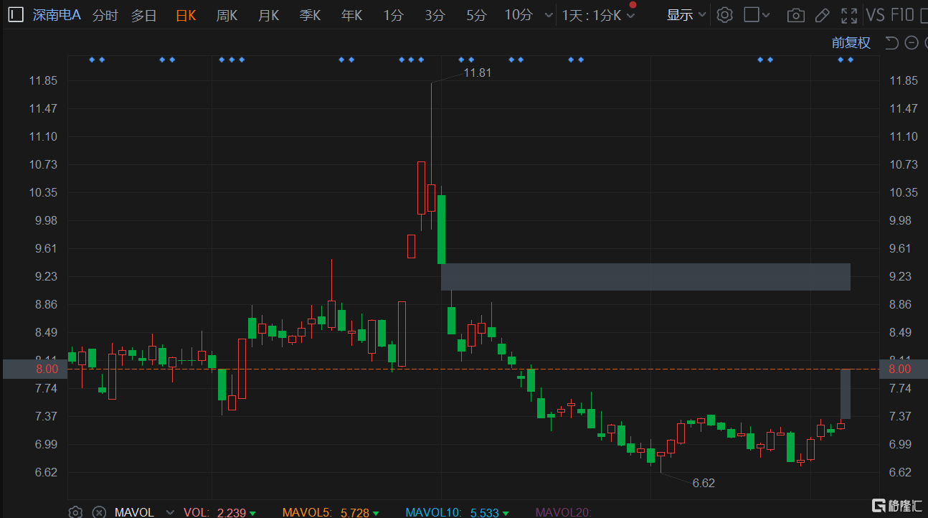Click the VOL 2.239 value
The height and width of the screenshot is (518, 928).
pyautogui.click(x=231, y=512)
